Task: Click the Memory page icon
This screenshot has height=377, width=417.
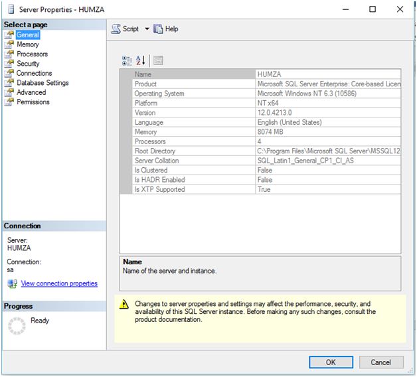Action: 9,44
